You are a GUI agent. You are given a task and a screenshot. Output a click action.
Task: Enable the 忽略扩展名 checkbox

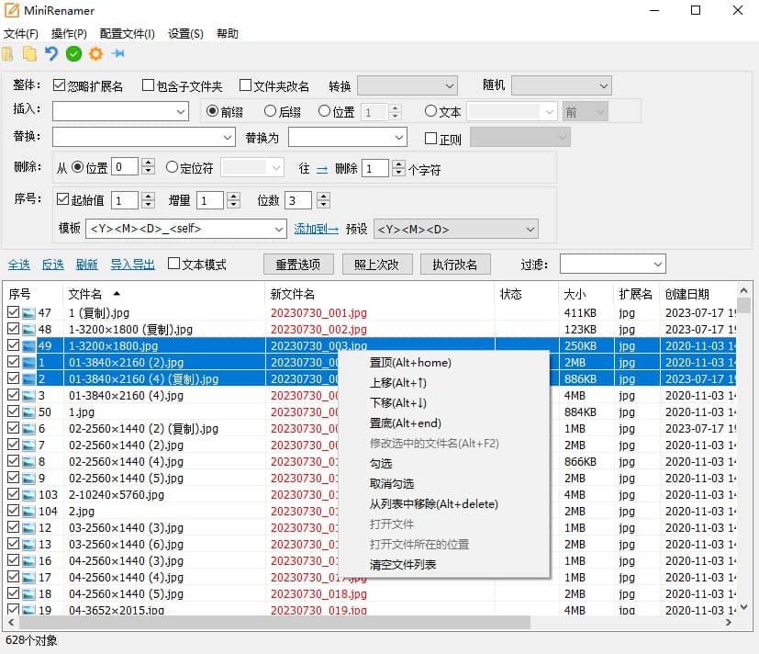(x=59, y=85)
